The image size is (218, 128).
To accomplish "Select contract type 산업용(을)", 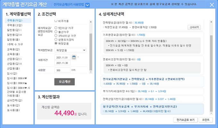I will click(13, 68).
